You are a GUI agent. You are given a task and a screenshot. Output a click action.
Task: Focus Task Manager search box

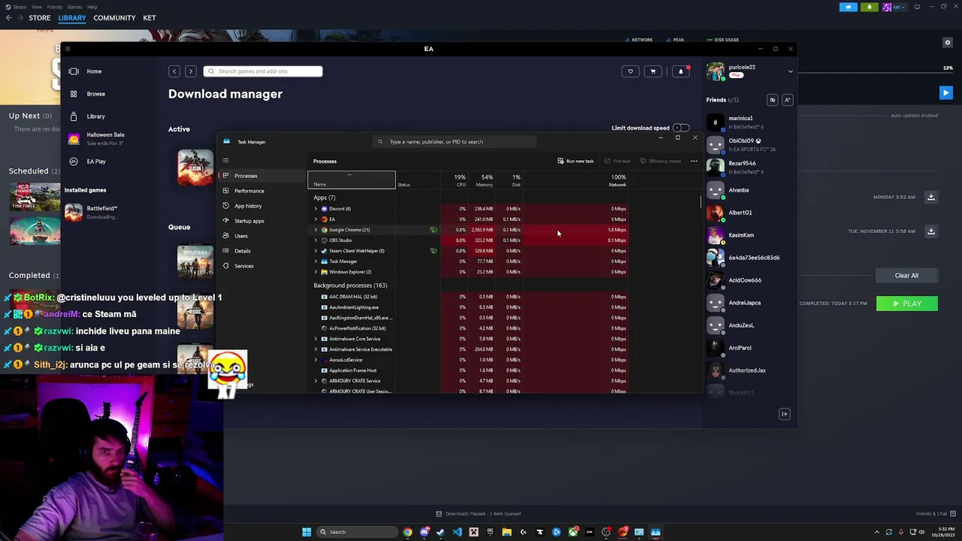(455, 141)
